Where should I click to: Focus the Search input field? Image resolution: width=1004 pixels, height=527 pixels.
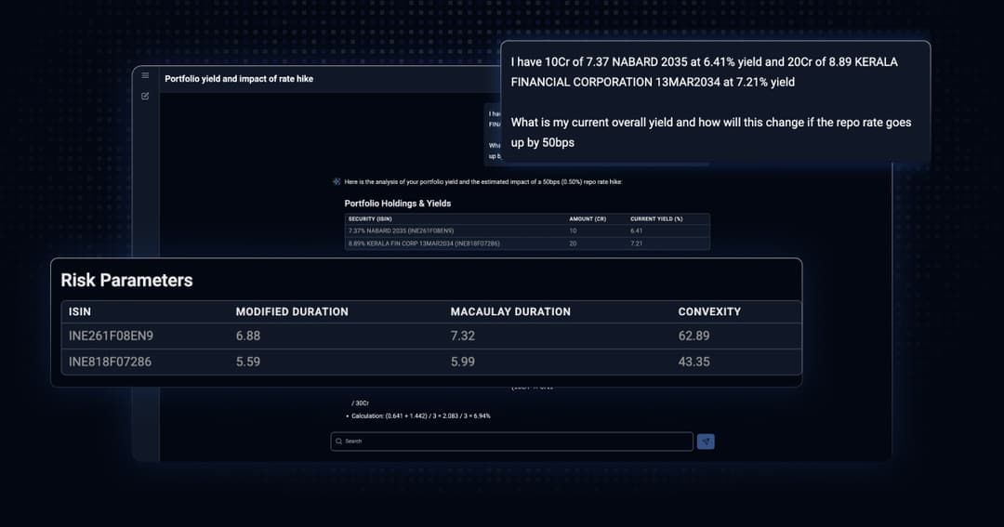(x=511, y=441)
